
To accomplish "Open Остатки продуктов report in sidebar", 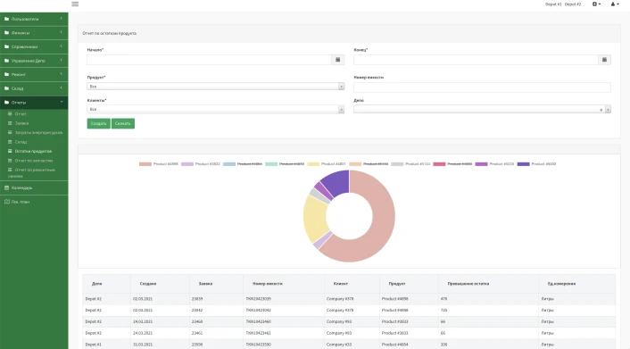I will 33,151.
